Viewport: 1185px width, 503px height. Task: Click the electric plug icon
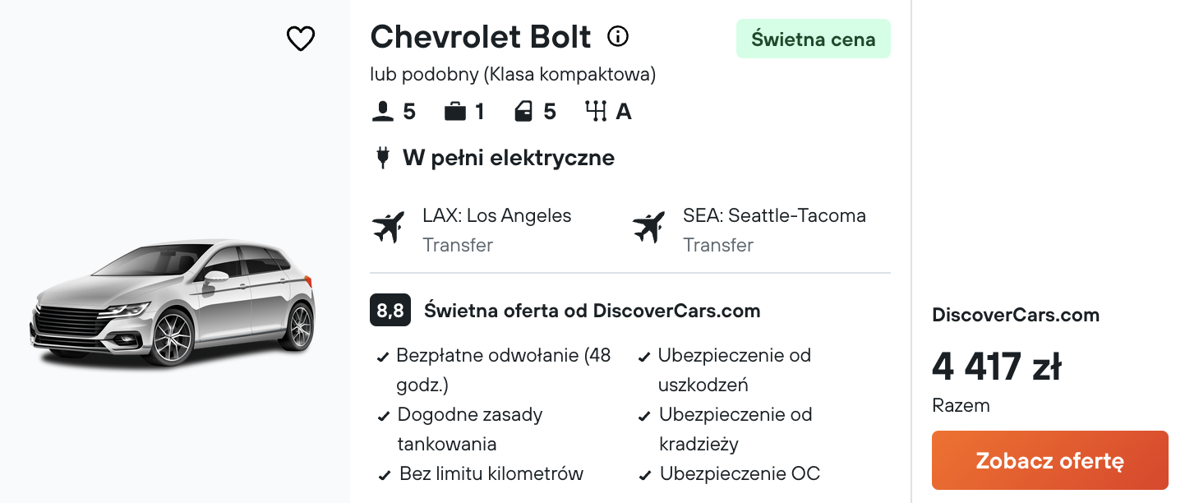click(382, 157)
